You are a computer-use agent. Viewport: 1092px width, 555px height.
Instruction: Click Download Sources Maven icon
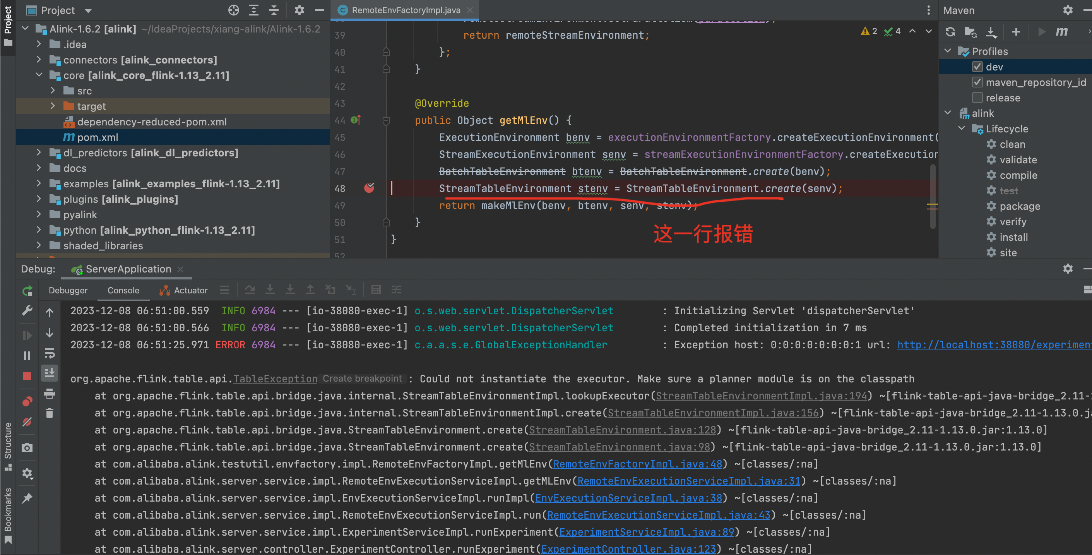click(x=991, y=32)
